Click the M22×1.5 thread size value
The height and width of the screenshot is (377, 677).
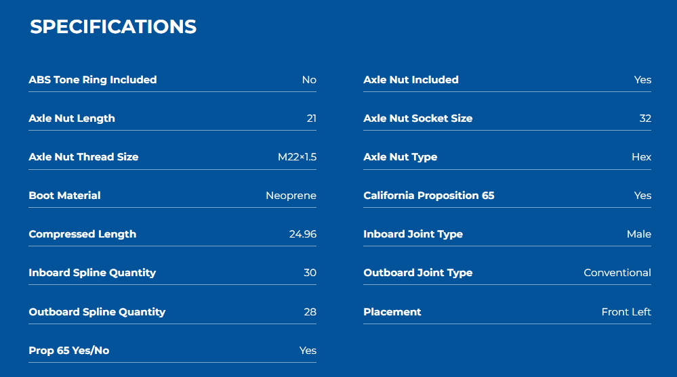click(297, 157)
